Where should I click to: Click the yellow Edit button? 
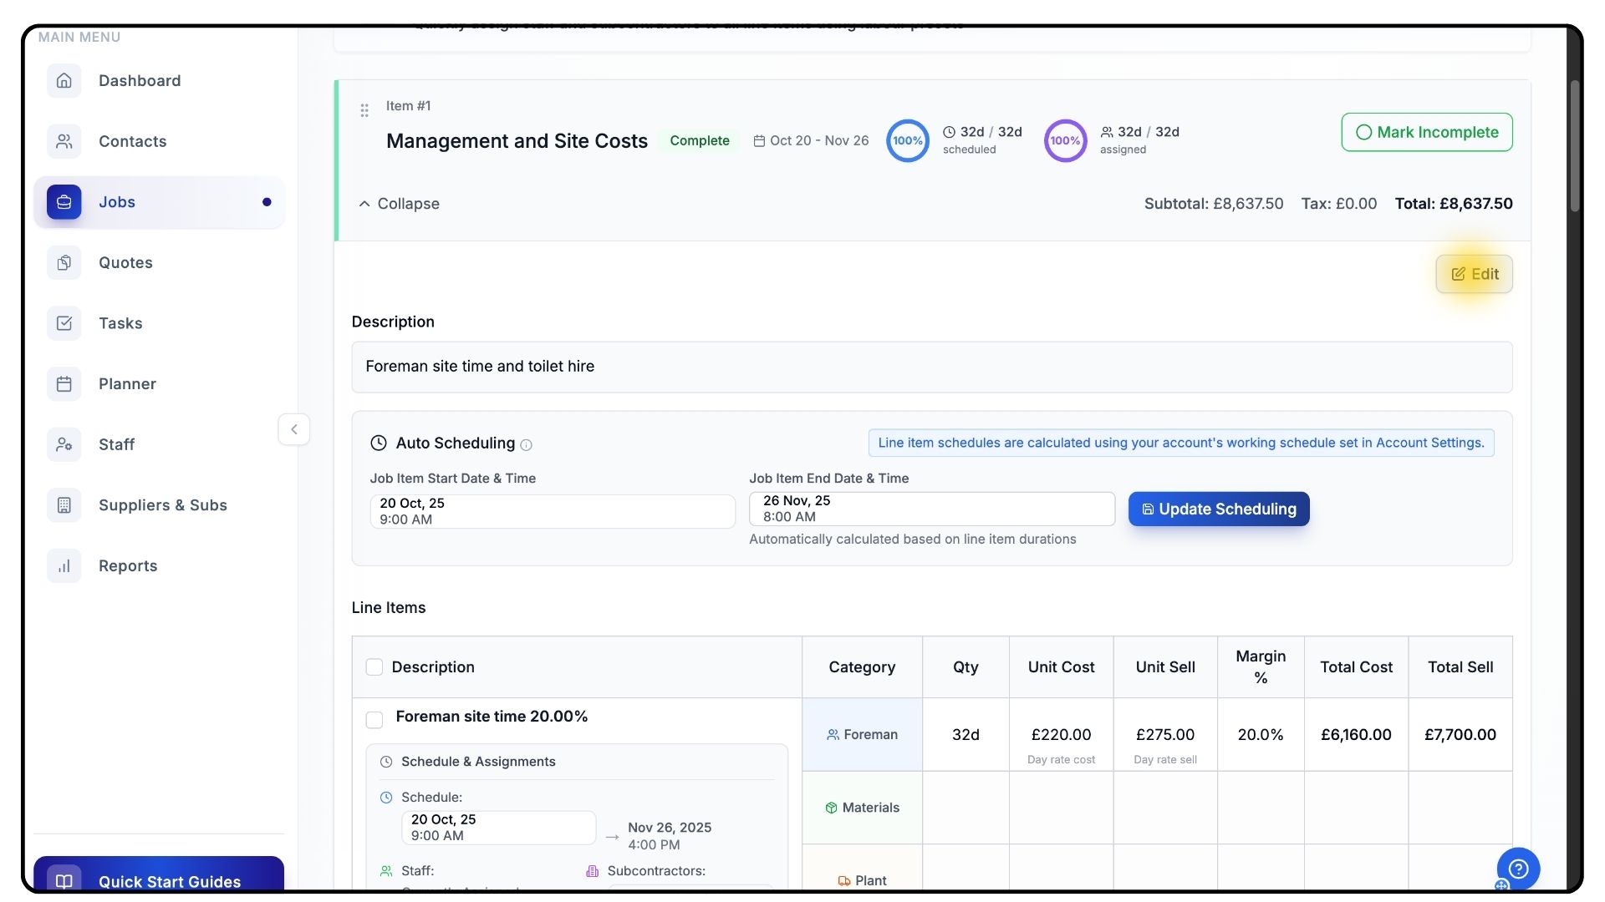coord(1474,274)
